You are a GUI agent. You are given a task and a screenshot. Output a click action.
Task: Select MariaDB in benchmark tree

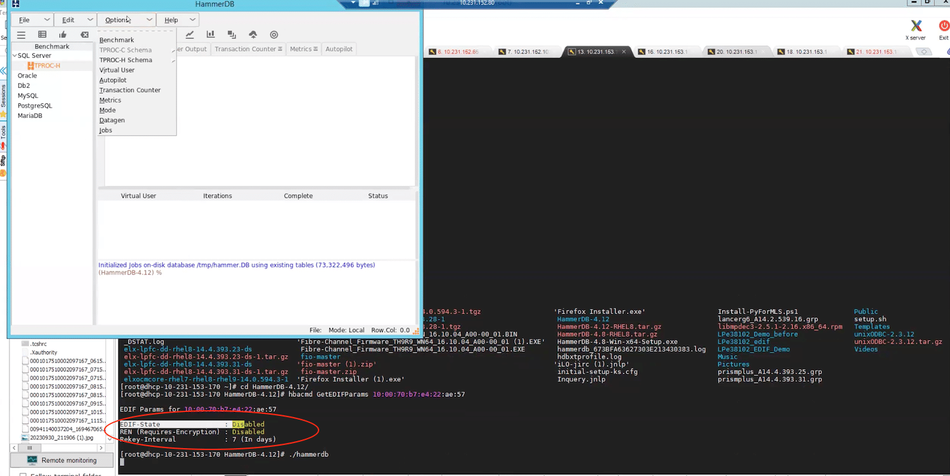pos(30,116)
